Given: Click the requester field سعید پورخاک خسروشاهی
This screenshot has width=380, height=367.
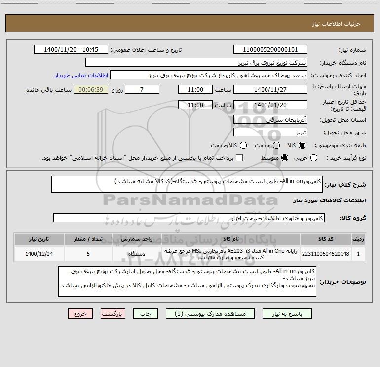Looking at the screenshot, I should point(209,75).
